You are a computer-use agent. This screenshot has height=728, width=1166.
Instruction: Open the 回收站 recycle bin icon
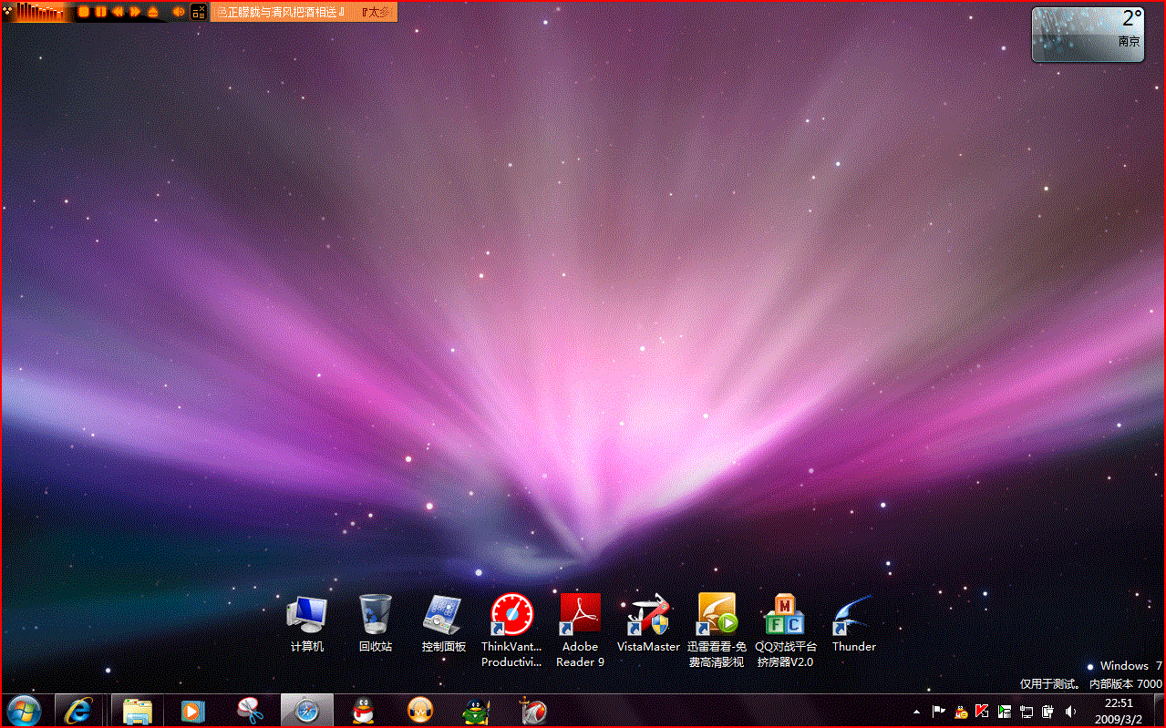[x=375, y=615]
